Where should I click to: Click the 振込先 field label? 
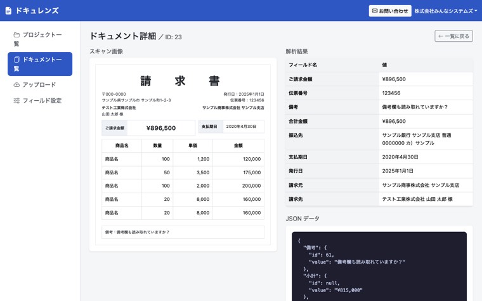coord(296,135)
